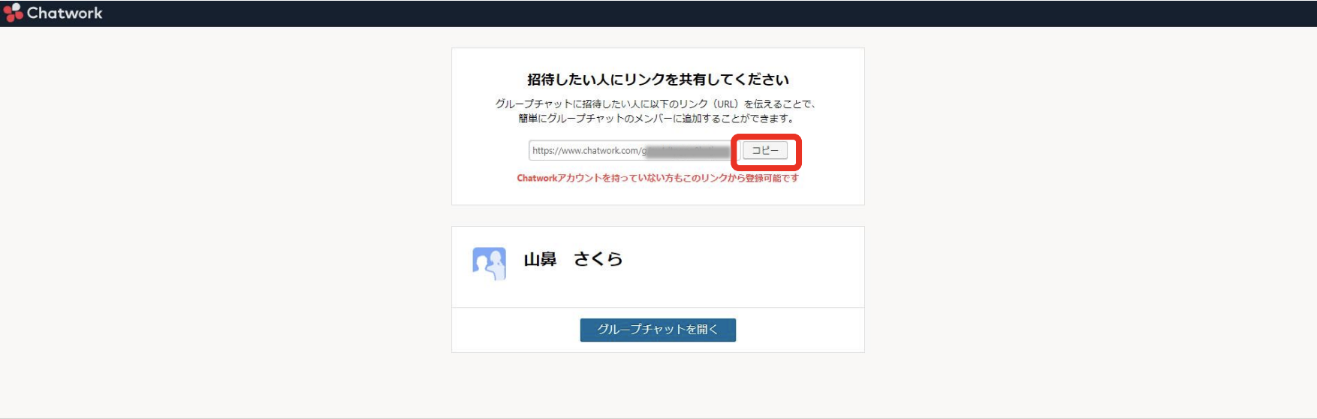
Task: Click the blurred part of invite link
Action: pyautogui.click(x=687, y=151)
